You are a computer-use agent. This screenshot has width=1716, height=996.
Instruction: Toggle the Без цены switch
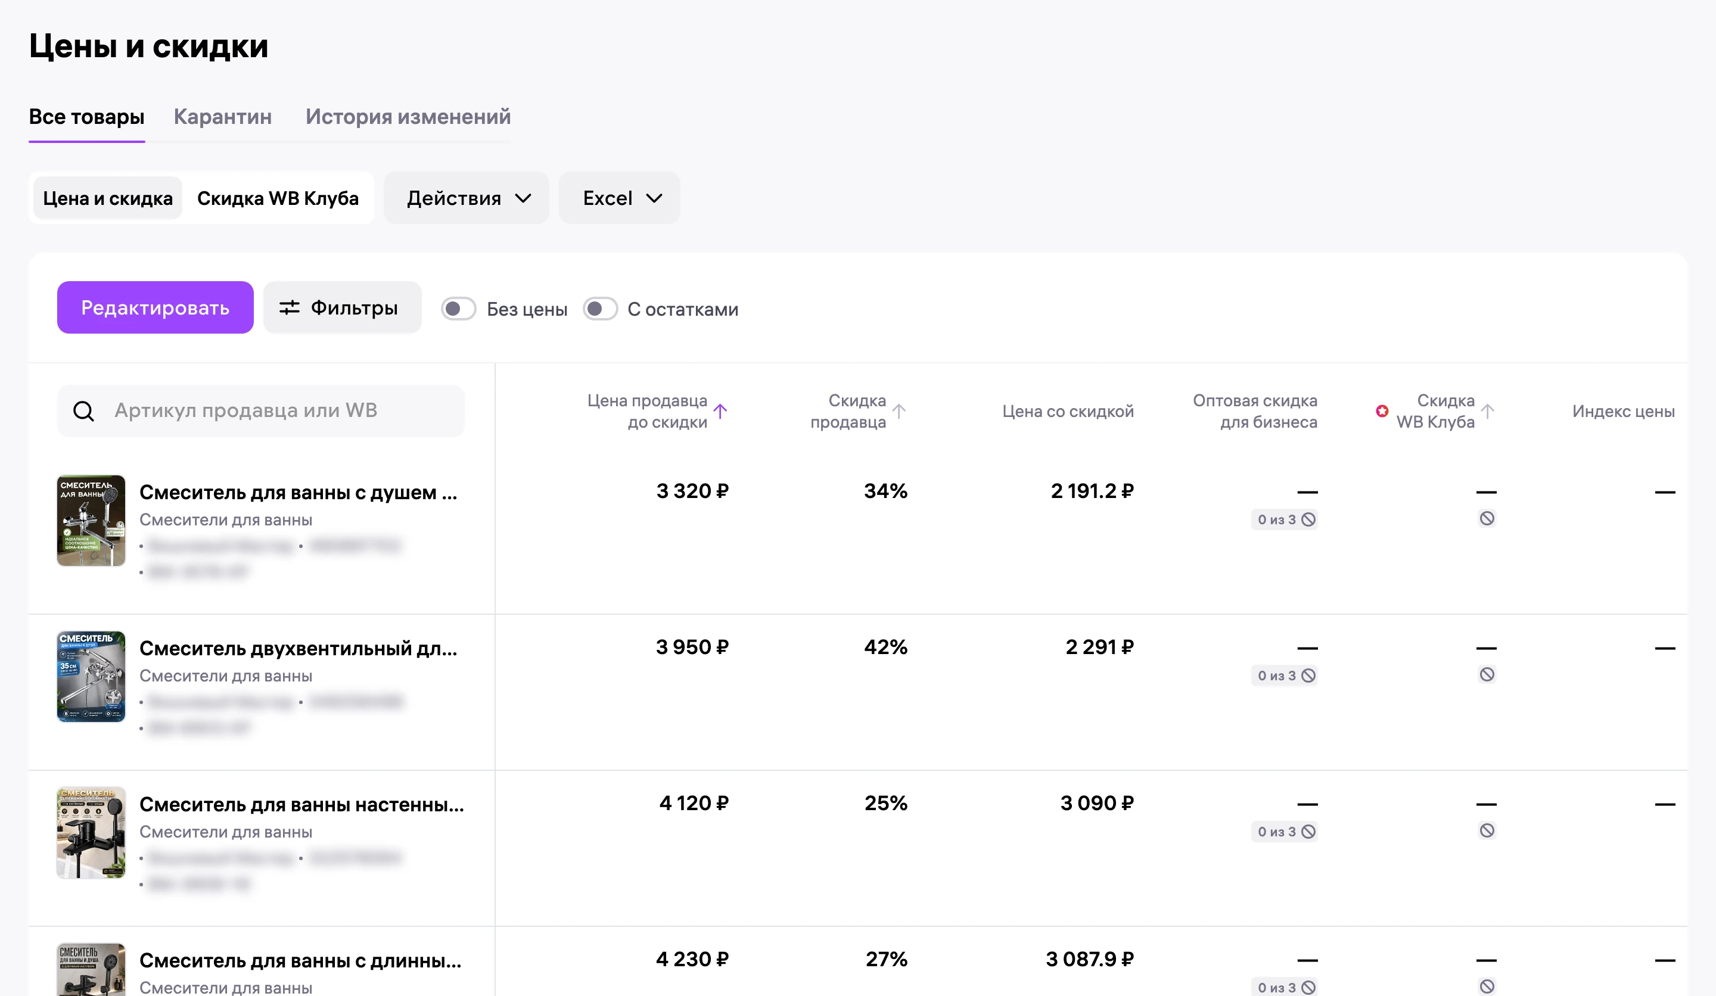[458, 309]
